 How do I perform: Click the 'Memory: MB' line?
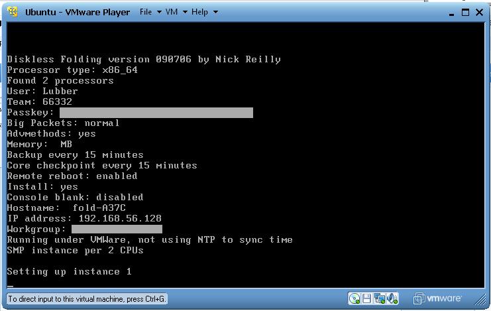(x=40, y=144)
